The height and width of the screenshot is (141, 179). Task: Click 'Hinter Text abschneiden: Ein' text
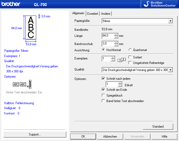click(x=24, y=92)
